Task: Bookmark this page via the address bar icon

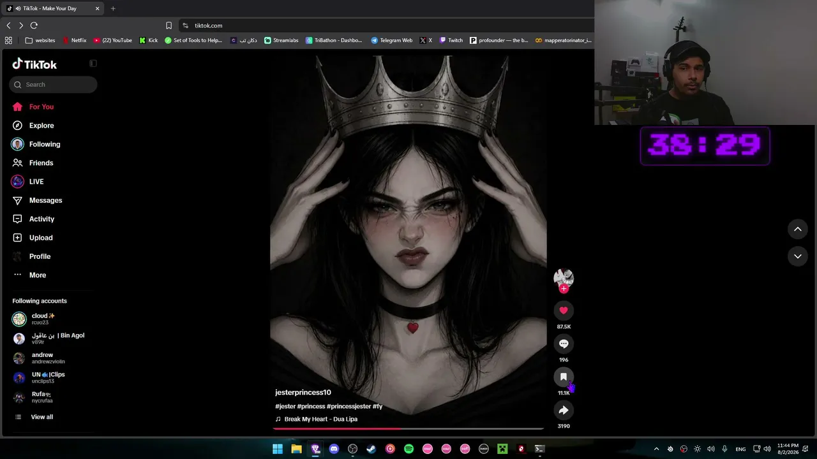Action: 169,25
